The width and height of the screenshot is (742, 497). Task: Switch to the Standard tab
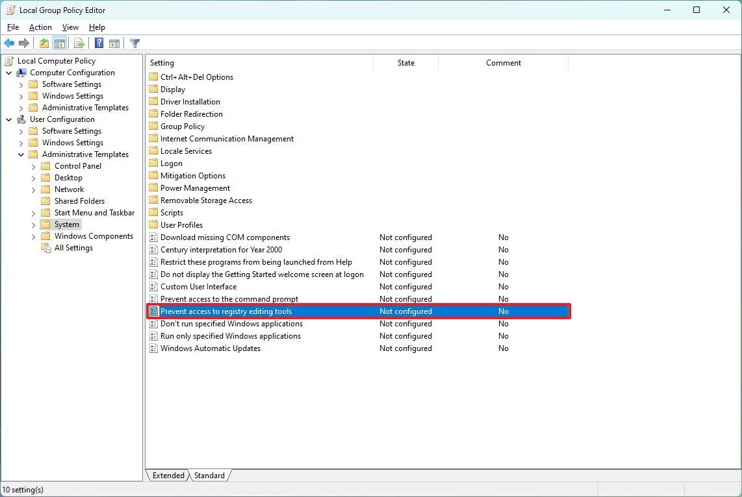coord(209,475)
